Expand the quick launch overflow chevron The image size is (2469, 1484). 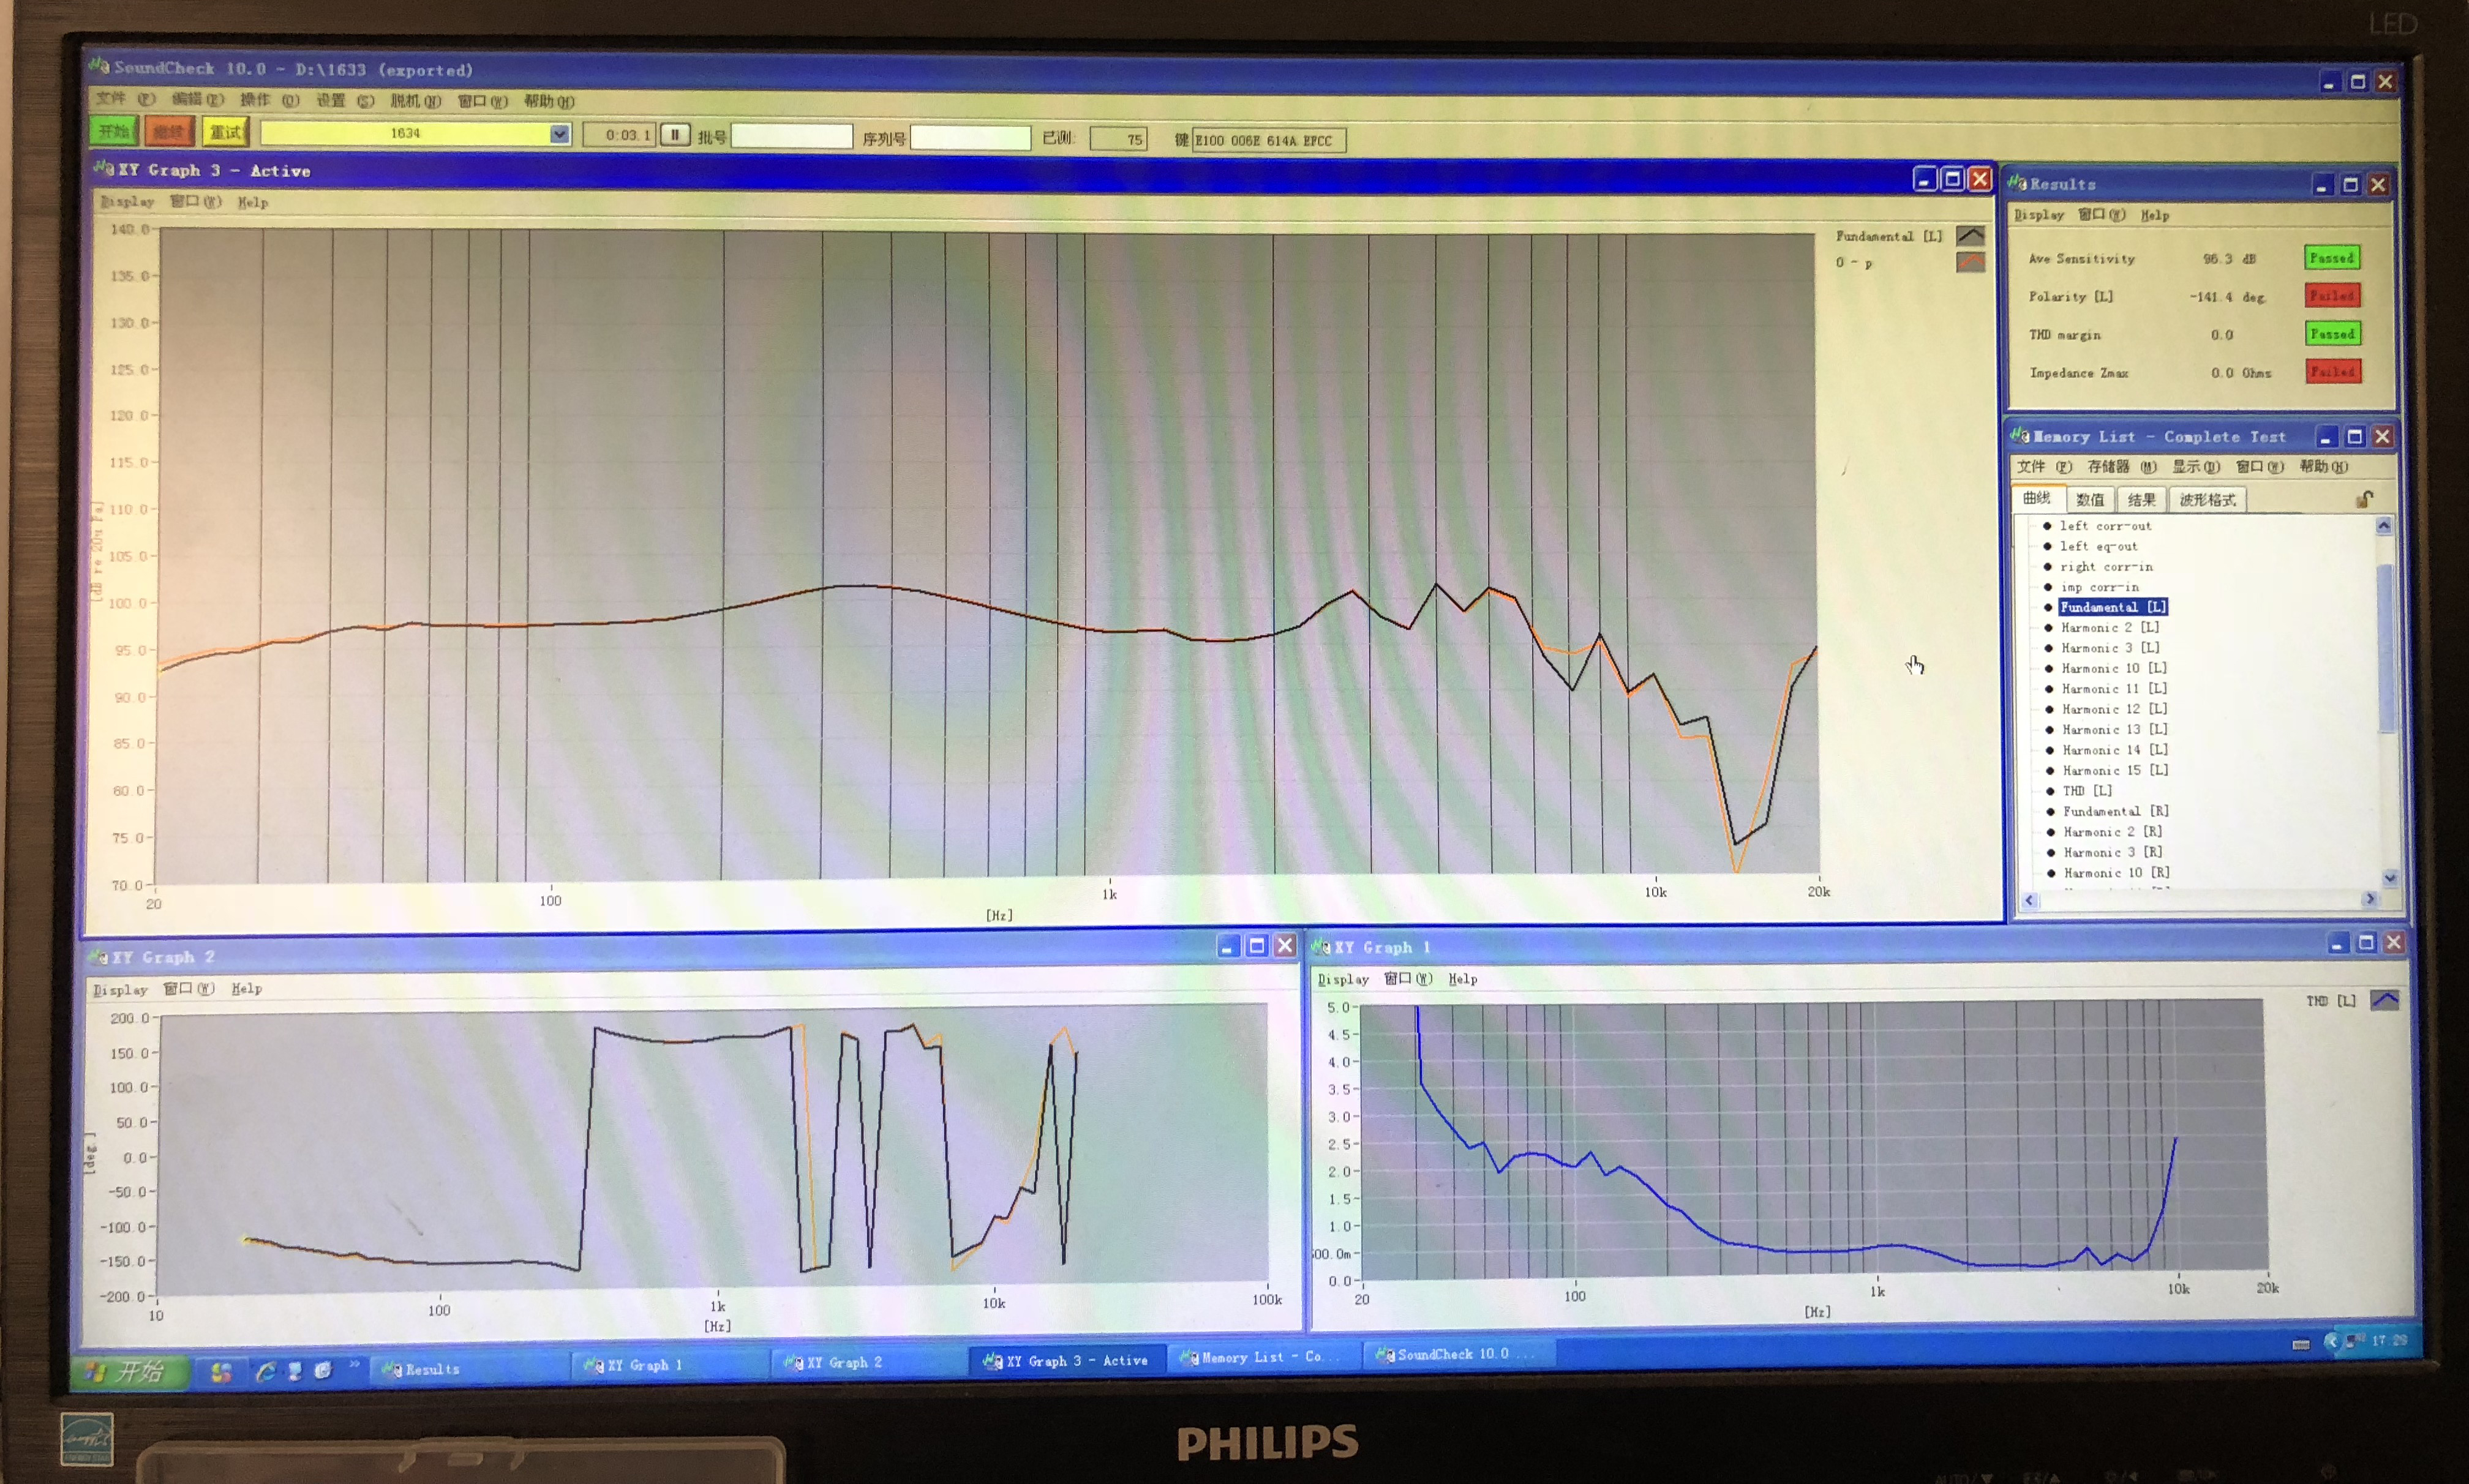[x=354, y=1364]
